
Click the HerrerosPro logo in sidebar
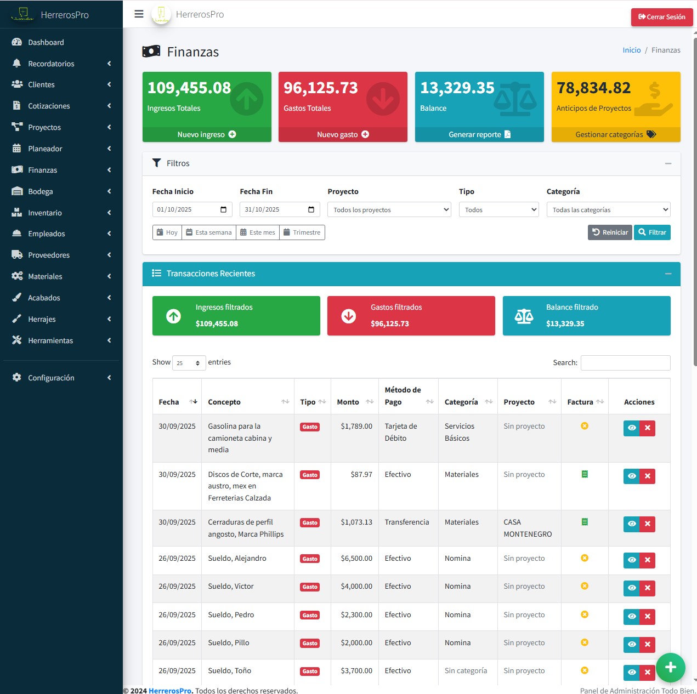coord(23,14)
